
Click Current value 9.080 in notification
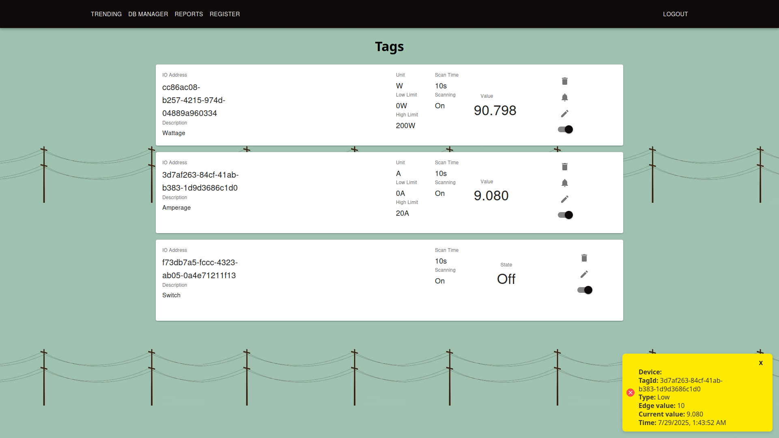[x=671, y=414]
